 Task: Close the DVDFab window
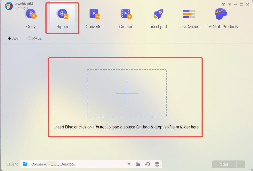point(247,4)
